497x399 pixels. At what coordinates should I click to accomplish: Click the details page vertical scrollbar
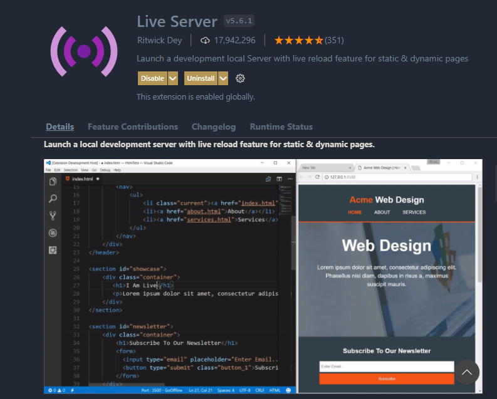(x=496, y=183)
